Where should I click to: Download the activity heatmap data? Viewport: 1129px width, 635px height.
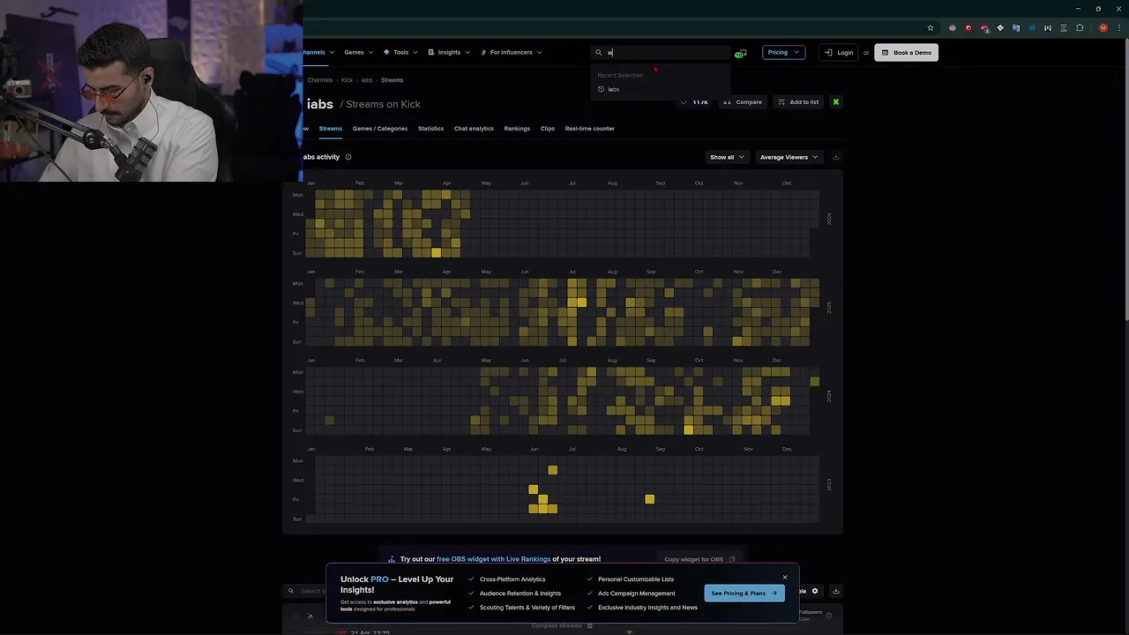(x=835, y=157)
